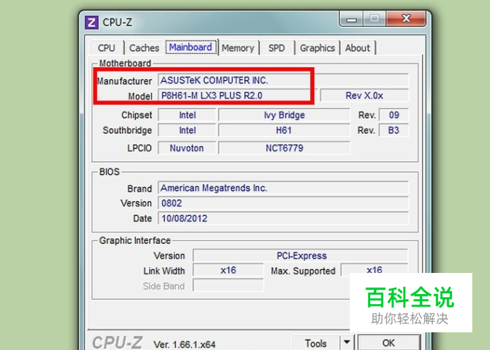The image size is (490, 350).
Task: Select the H61 southbridge value
Action: (x=284, y=130)
